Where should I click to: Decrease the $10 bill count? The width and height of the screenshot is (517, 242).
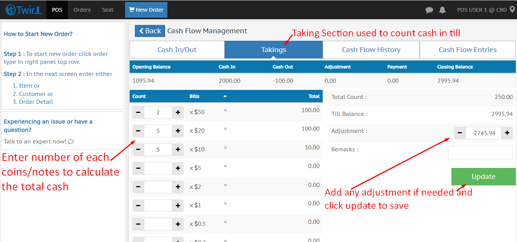138,150
